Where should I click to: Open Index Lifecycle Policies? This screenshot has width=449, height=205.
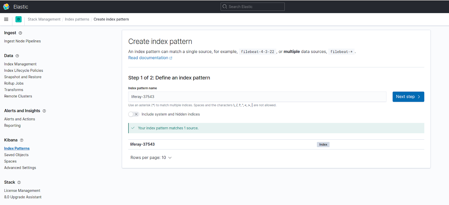coord(24,71)
